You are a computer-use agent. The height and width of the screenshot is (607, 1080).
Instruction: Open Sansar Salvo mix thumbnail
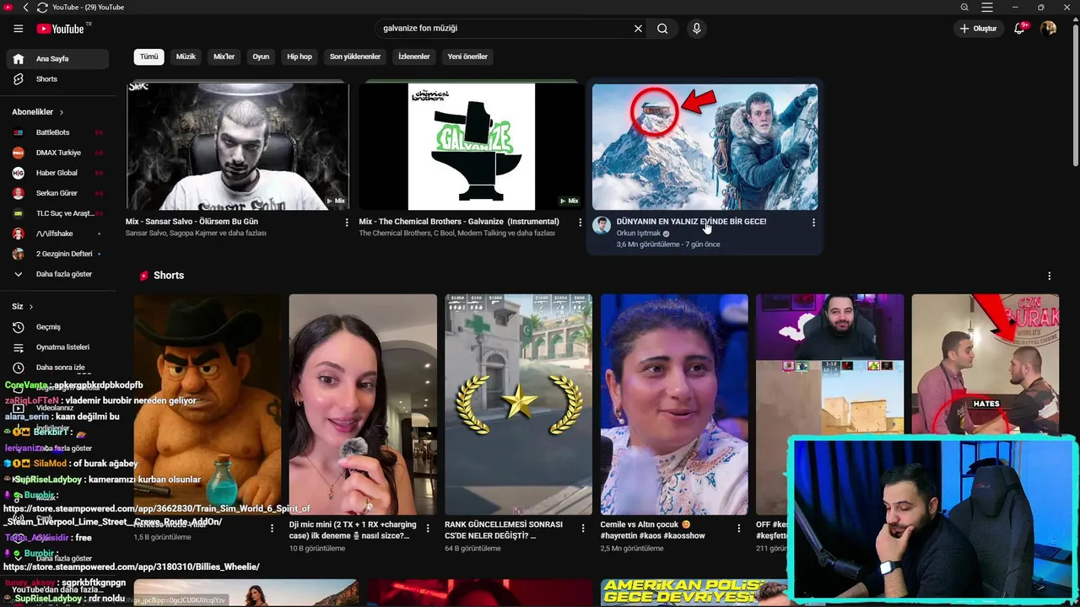click(237, 146)
